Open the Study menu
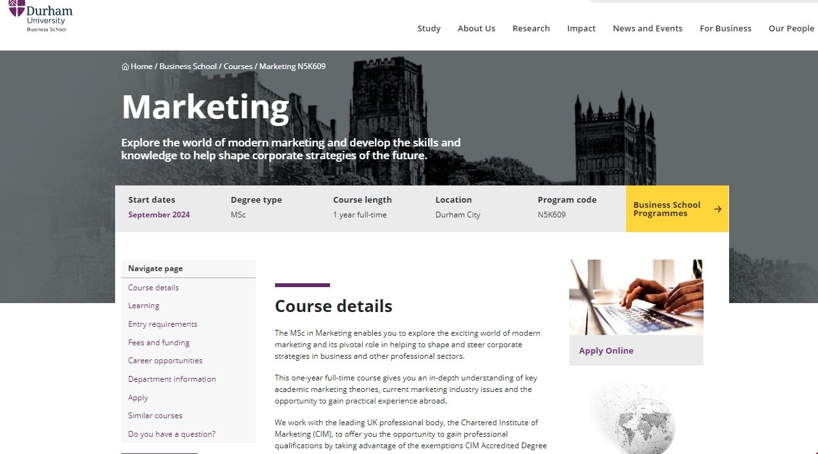This screenshot has width=818, height=454. click(x=429, y=28)
